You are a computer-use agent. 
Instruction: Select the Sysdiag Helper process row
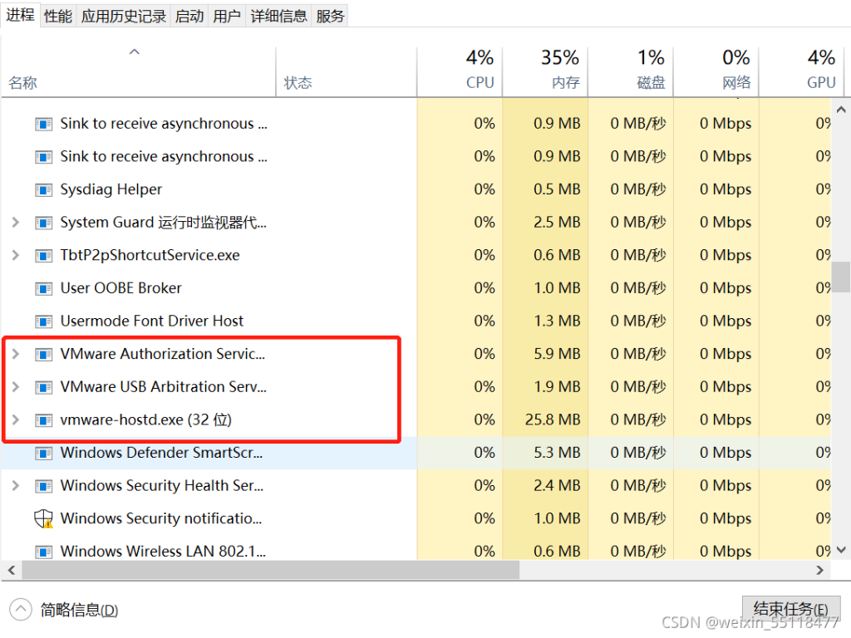tap(416, 190)
